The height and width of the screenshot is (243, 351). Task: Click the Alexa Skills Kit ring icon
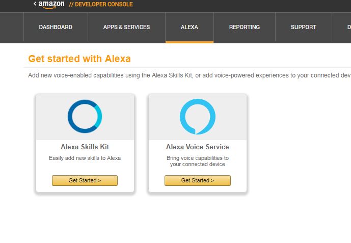click(x=85, y=116)
